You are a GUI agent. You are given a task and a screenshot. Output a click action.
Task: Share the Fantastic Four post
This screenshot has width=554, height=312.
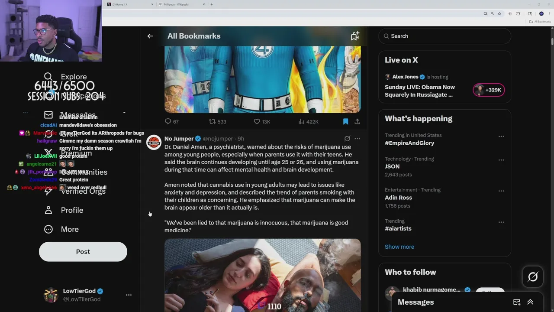(x=357, y=122)
